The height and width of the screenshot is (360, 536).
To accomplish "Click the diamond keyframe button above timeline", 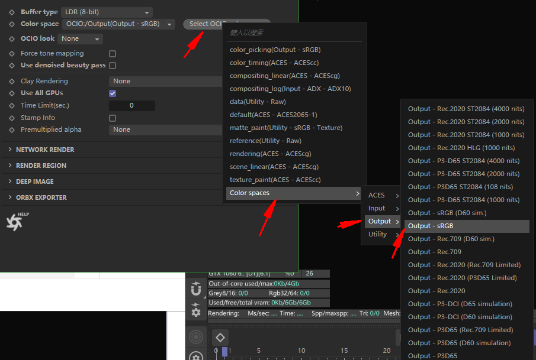I will (x=220, y=338).
